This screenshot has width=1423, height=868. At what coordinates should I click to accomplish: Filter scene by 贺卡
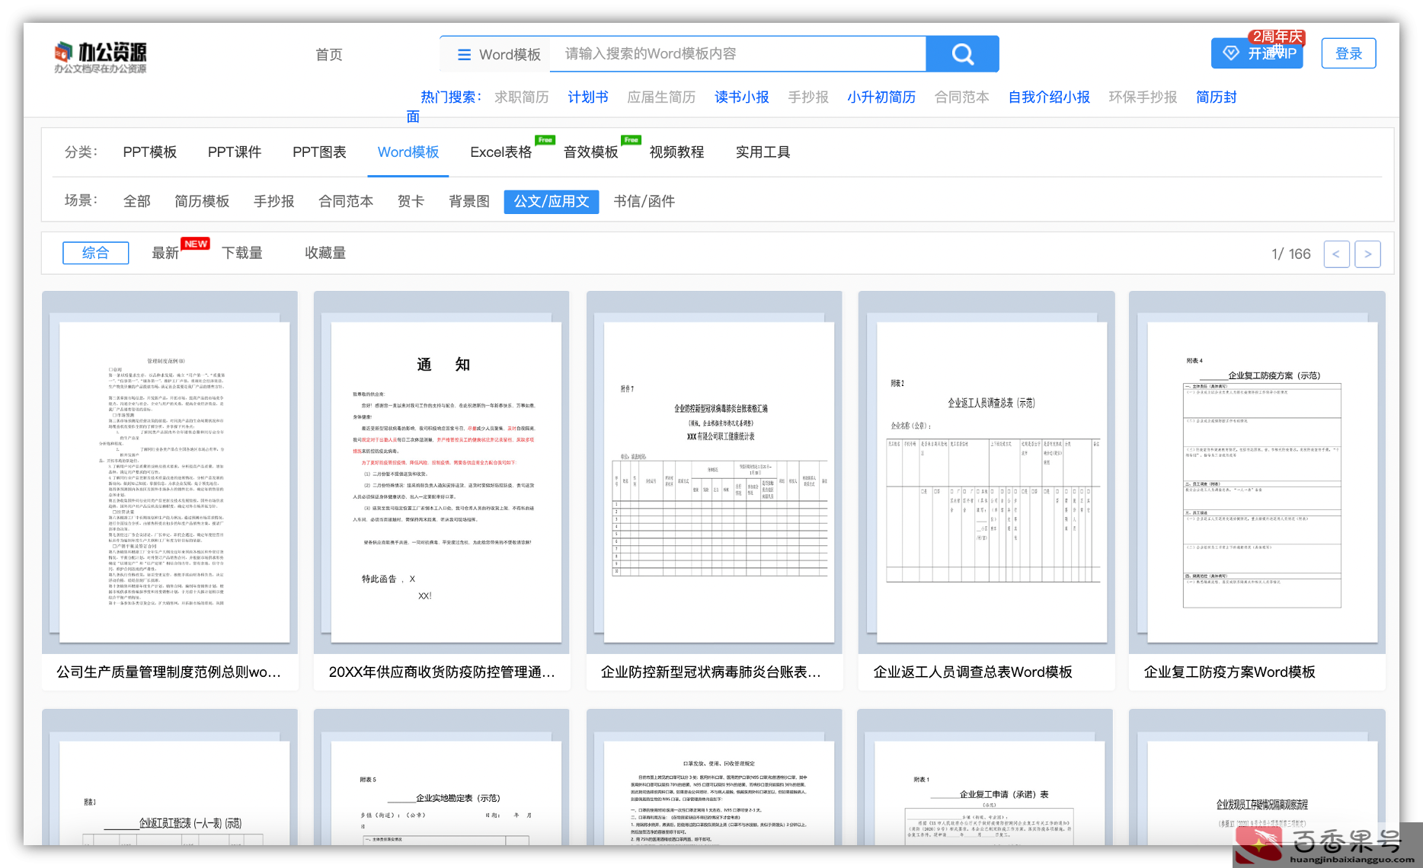(x=411, y=201)
